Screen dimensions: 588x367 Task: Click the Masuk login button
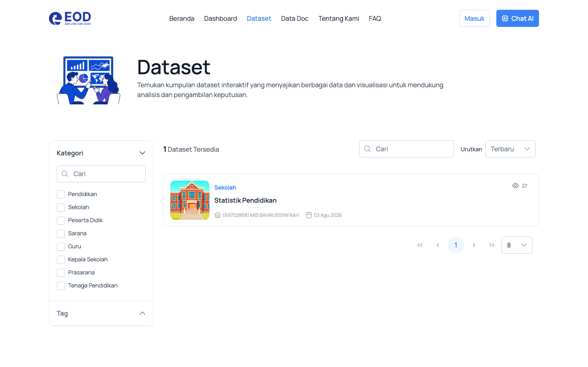click(x=474, y=18)
